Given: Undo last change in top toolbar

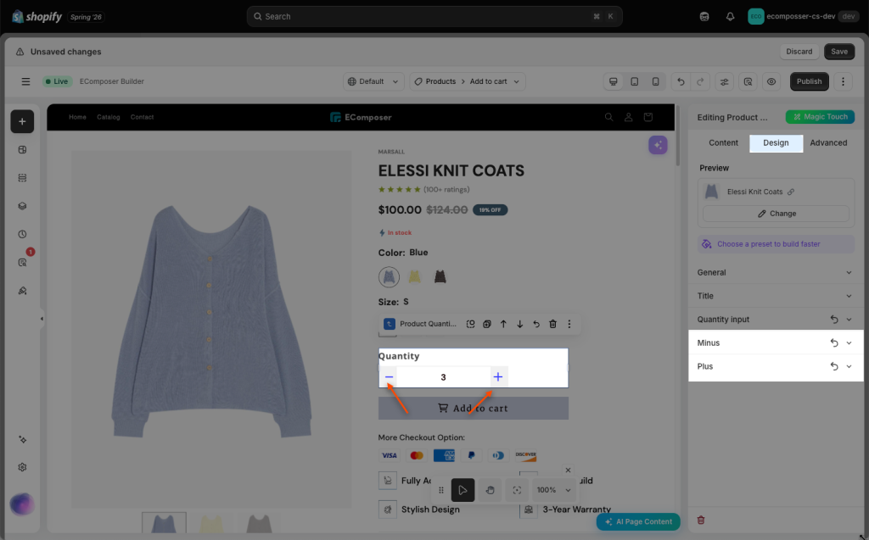Looking at the screenshot, I should 681,81.
